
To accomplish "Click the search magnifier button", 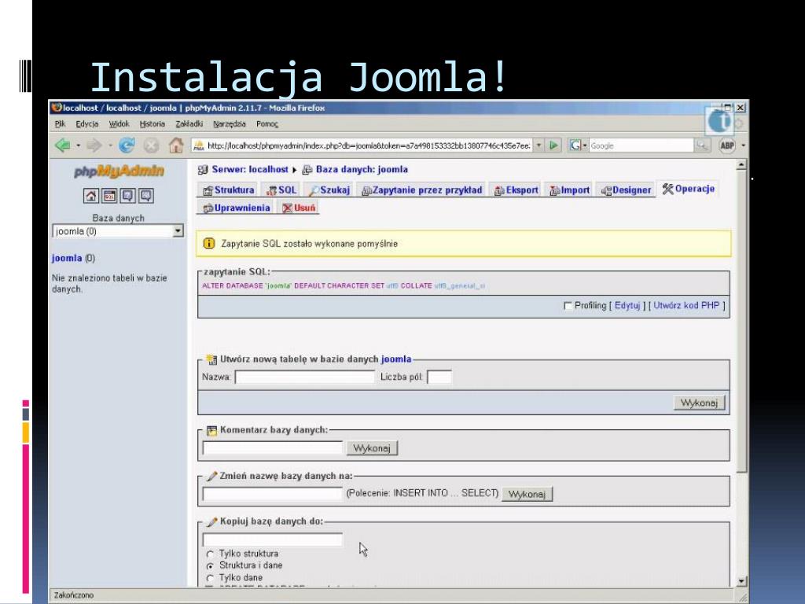I will pyautogui.click(x=701, y=145).
